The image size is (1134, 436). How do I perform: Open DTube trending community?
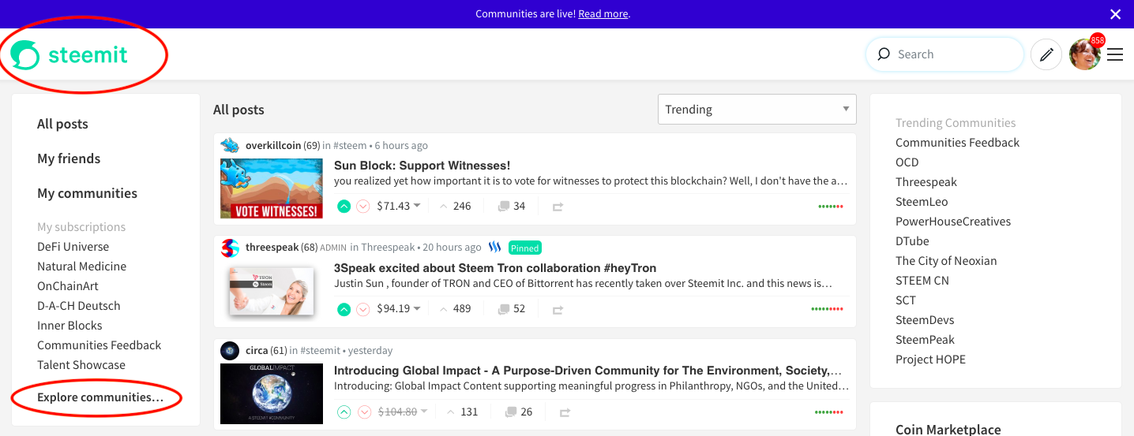tap(912, 241)
